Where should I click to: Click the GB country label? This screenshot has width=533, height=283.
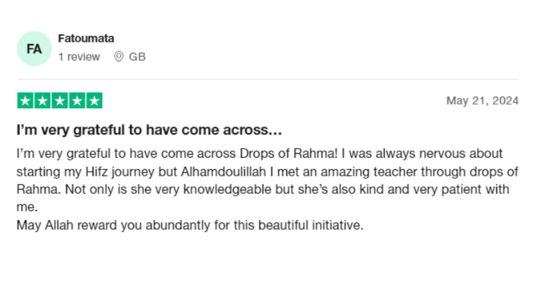[x=137, y=57]
